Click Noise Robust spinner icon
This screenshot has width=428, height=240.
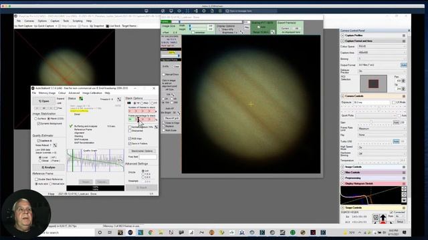tap(55, 145)
